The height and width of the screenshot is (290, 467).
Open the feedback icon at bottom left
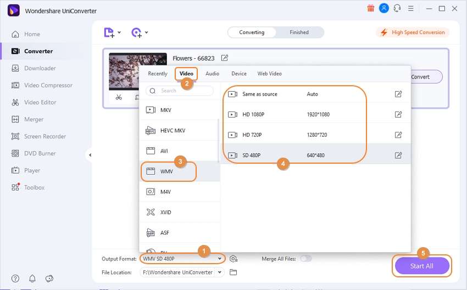pos(49,278)
